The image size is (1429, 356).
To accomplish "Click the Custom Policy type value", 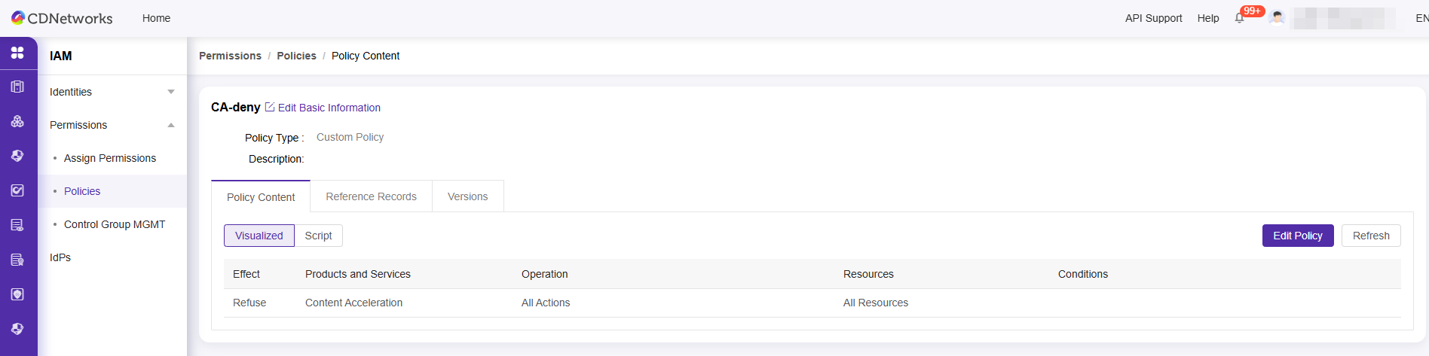I will (350, 137).
